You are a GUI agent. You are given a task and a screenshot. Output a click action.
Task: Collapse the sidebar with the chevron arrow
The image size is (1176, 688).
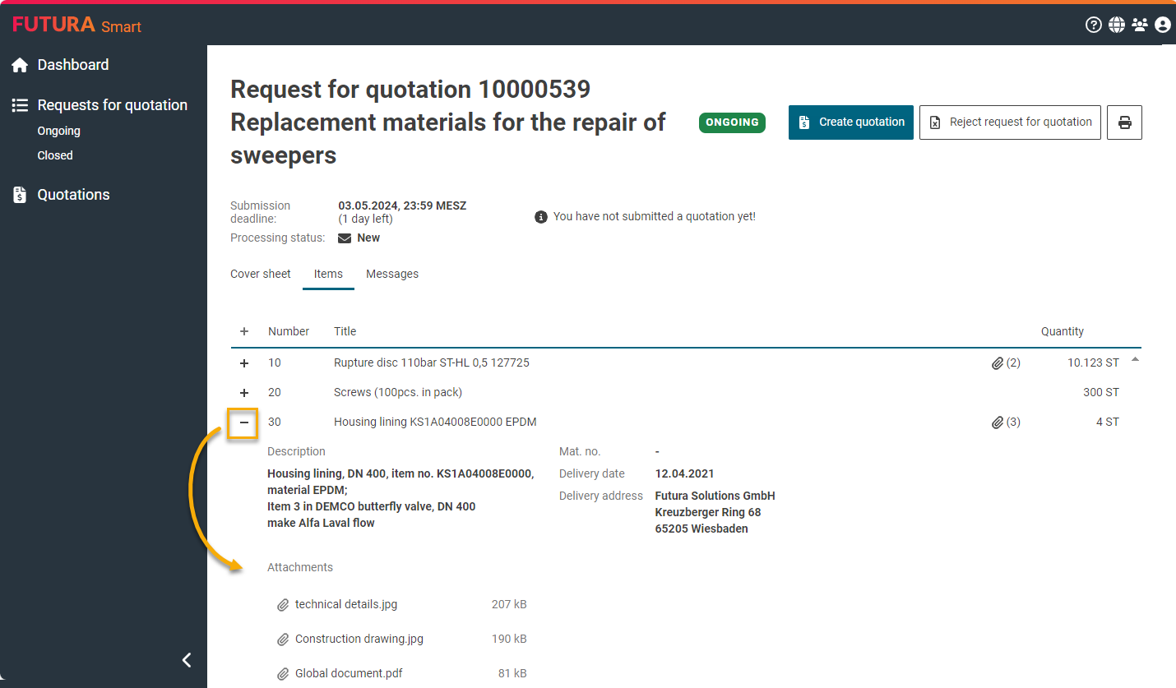coord(187,659)
